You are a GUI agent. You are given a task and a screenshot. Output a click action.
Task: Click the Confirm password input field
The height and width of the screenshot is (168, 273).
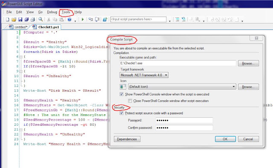pos(184,127)
